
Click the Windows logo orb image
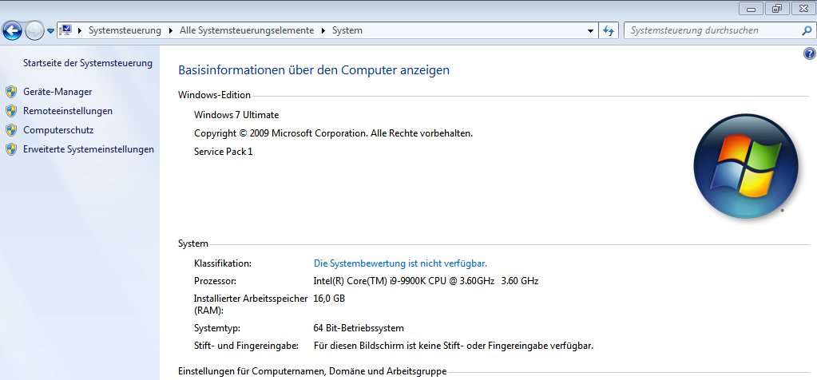[x=746, y=165]
